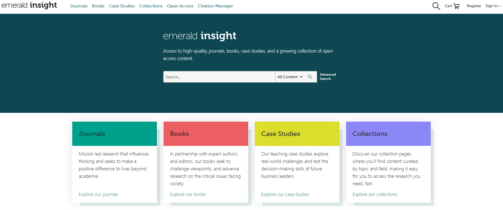Navigate to Open Access page

point(180,6)
